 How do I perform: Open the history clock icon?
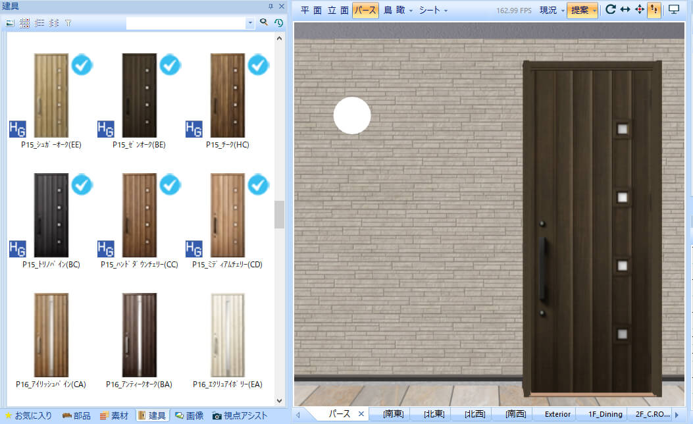(x=279, y=23)
